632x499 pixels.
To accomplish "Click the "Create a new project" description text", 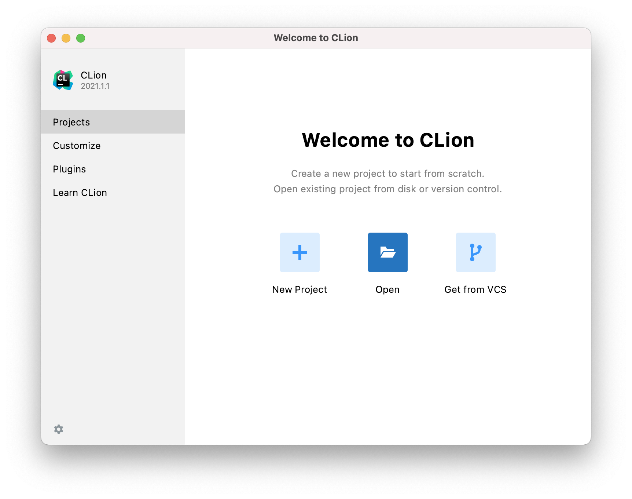I will pyautogui.click(x=387, y=174).
